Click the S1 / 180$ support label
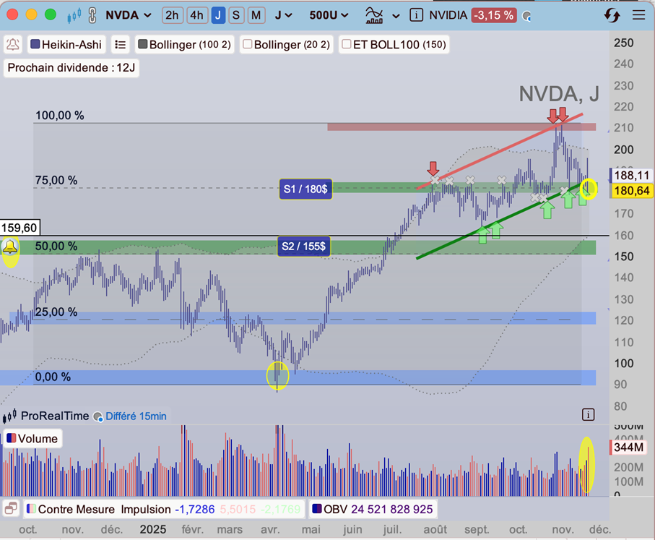 point(305,189)
